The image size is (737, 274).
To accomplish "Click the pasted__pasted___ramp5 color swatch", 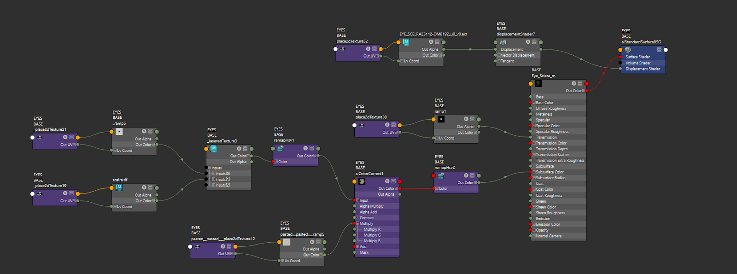I will pos(287,242).
